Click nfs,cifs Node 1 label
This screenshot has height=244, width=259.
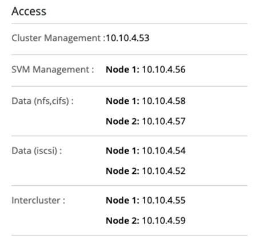122,101
